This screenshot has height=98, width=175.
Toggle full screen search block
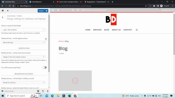coord(45,68)
